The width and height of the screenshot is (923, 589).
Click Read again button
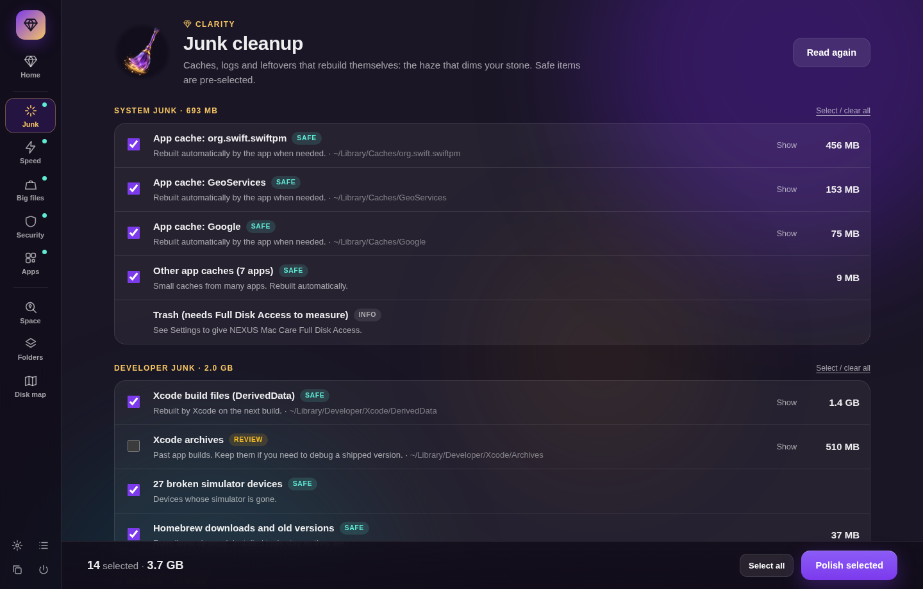tap(831, 52)
